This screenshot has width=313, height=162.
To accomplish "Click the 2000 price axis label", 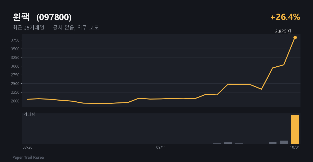I will coord(15,101).
